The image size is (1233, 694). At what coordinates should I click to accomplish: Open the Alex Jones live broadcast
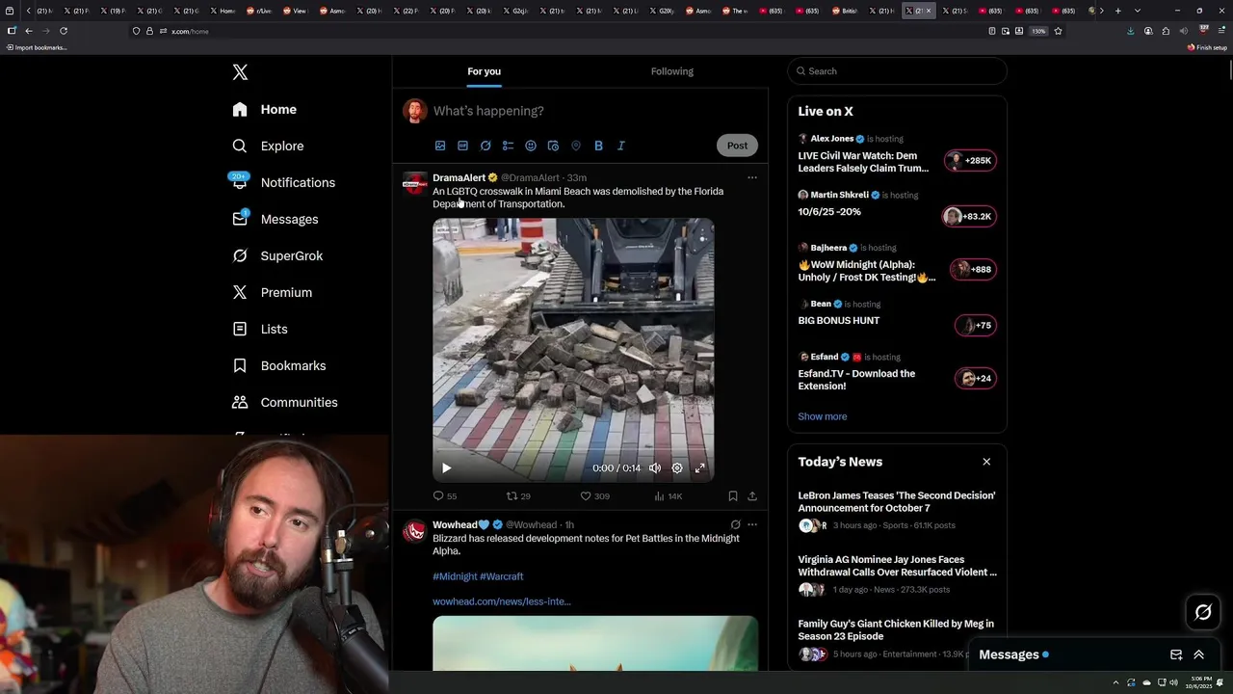point(897,155)
